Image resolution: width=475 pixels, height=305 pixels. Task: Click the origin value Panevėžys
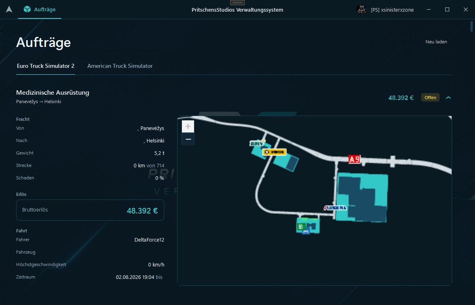[x=151, y=128]
